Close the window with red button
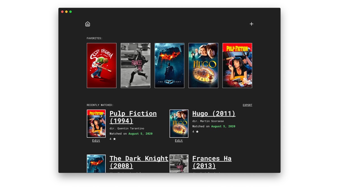 coord(62,12)
